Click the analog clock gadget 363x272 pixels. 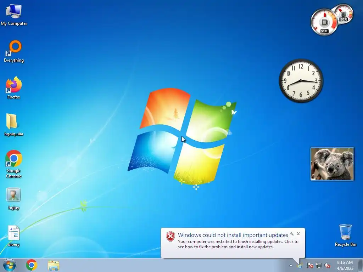301,80
